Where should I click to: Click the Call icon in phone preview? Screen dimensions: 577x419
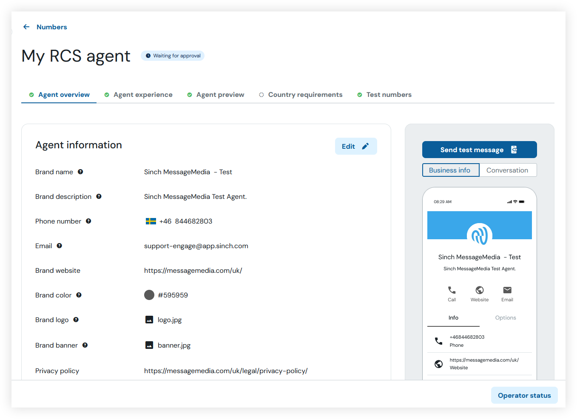(x=452, y=290)
